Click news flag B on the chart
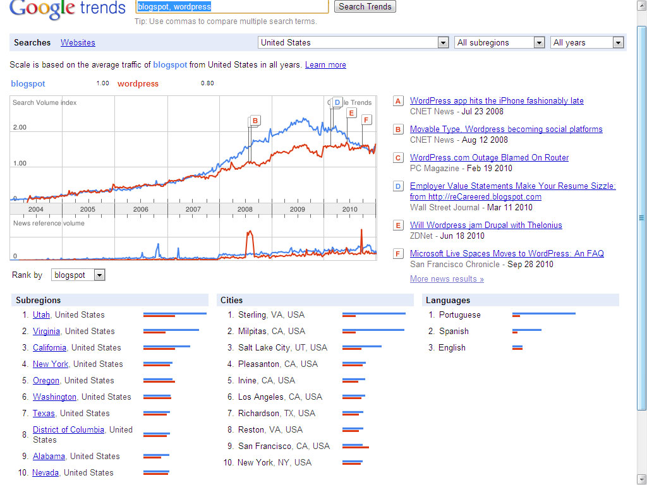The width and height of the screenshot is (647, 485). pos(255,121)
